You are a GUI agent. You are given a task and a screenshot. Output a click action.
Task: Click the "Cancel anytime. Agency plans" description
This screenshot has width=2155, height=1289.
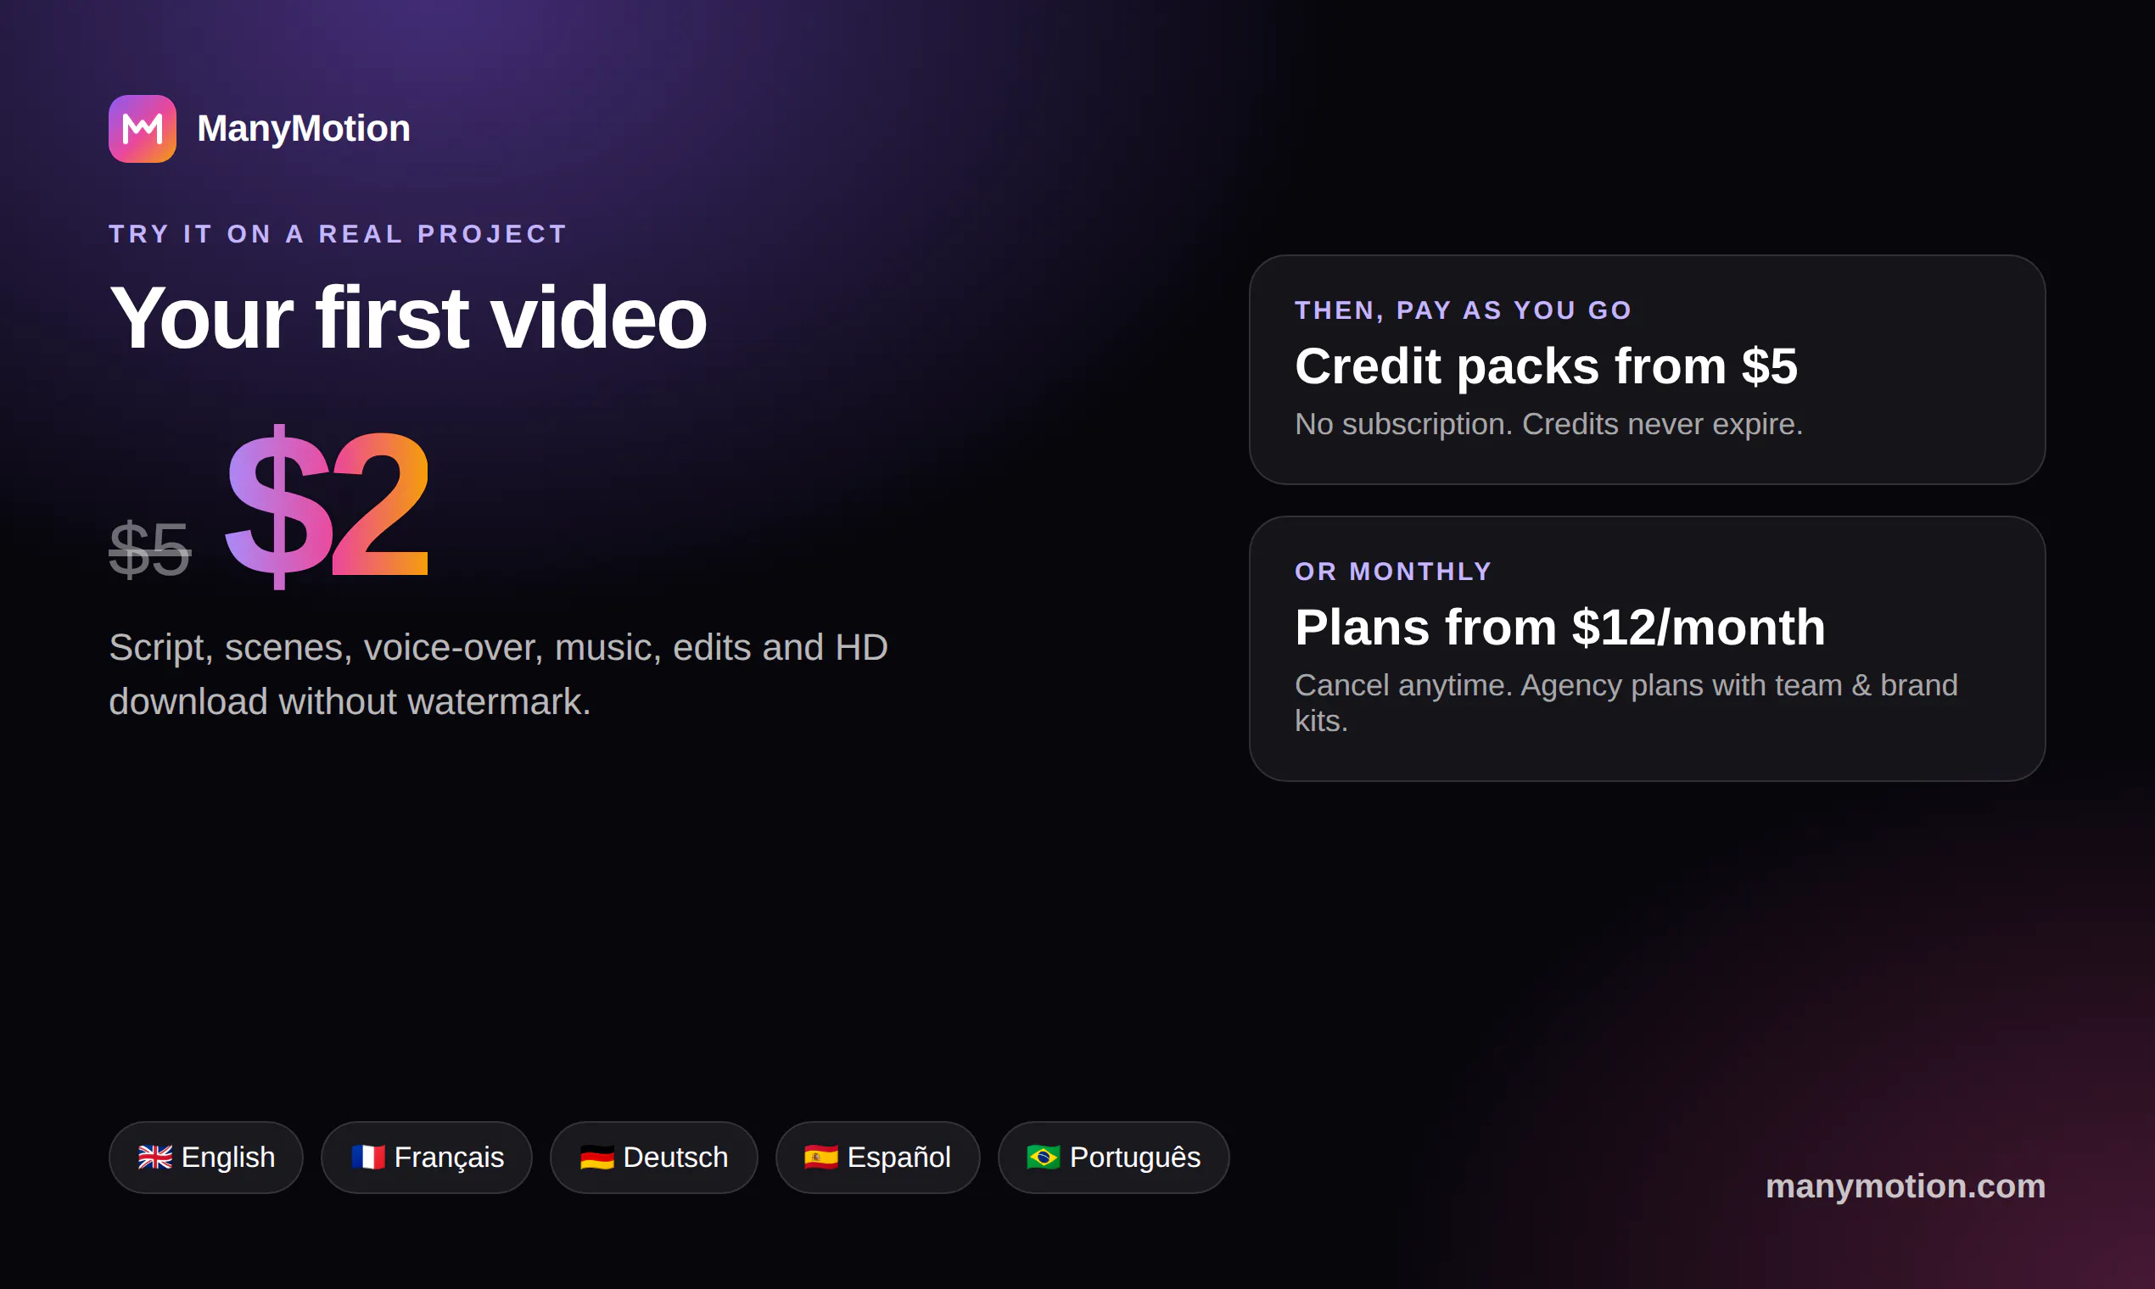(x=1626, y=703)
